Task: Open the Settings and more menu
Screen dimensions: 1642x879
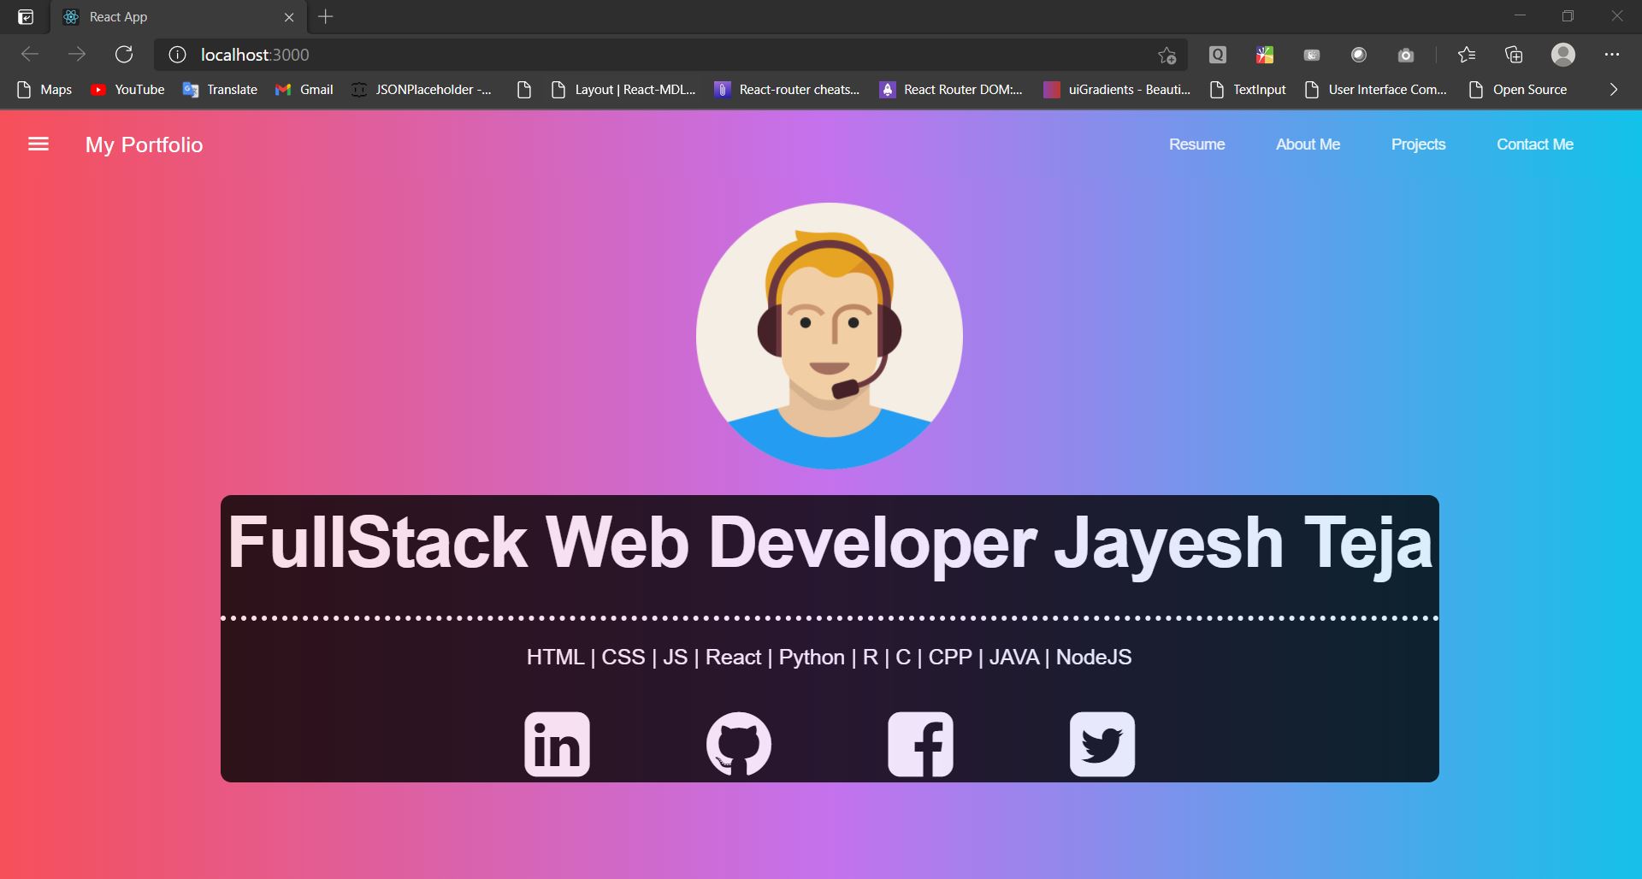Action: 1614,54
